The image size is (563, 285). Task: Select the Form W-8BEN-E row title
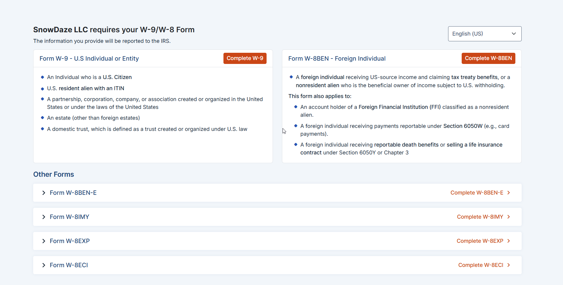pyautogui.click(x=73, y=193)
